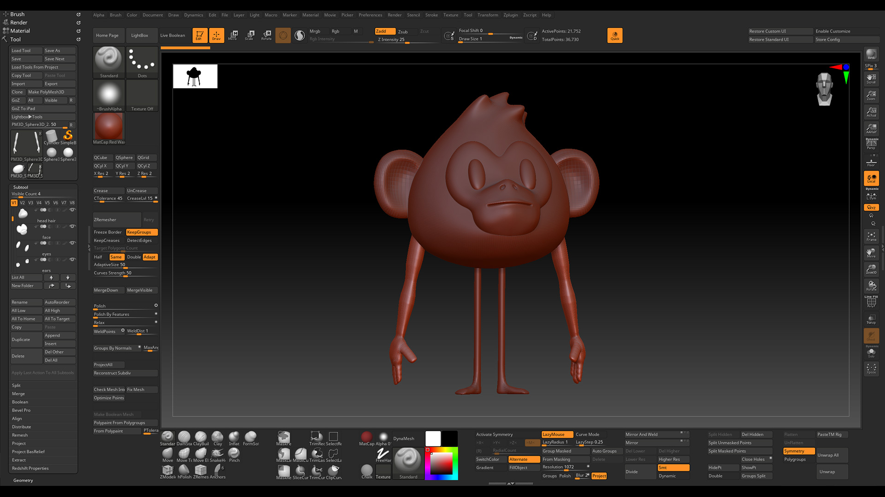
Task: Select the Frame view icon
Action: (x=871, y=236)
